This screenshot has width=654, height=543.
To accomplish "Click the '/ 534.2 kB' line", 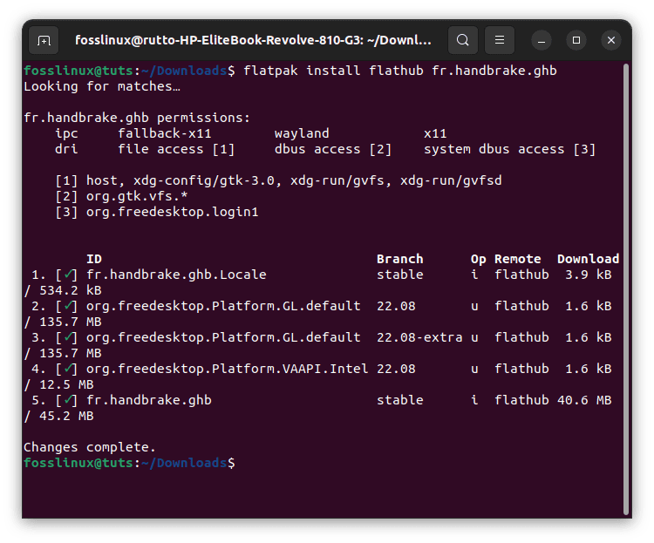I will click(63, 291).
